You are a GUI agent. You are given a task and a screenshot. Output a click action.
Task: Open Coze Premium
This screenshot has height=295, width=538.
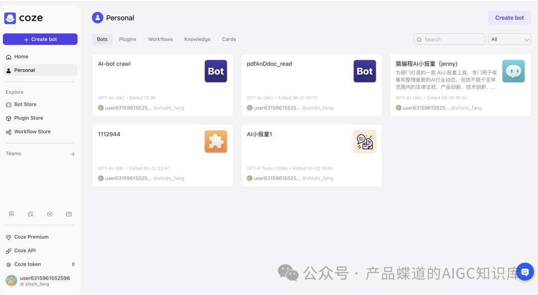[40, 237]
